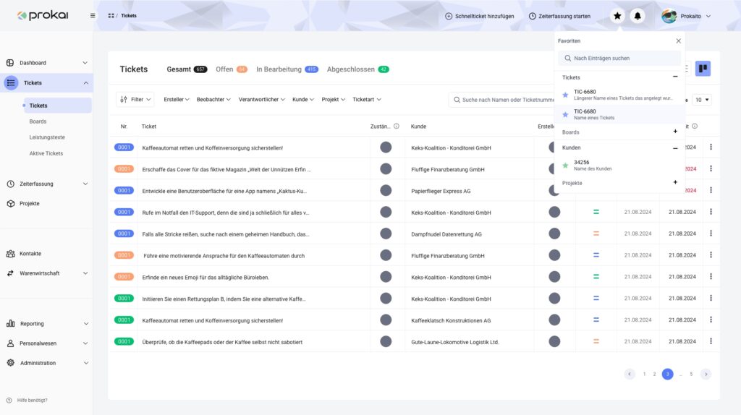Collapse the Tickets section in Favoriten
The height and width of the screenshot is (415, 741).
click(x=675, y=77)
